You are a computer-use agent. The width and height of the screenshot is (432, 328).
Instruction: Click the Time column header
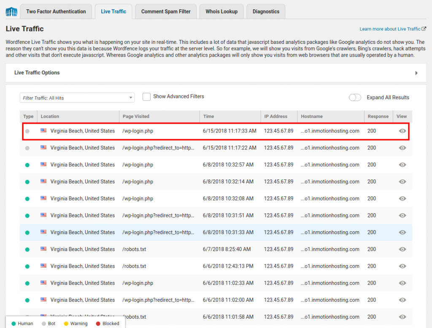pos(208,117)
